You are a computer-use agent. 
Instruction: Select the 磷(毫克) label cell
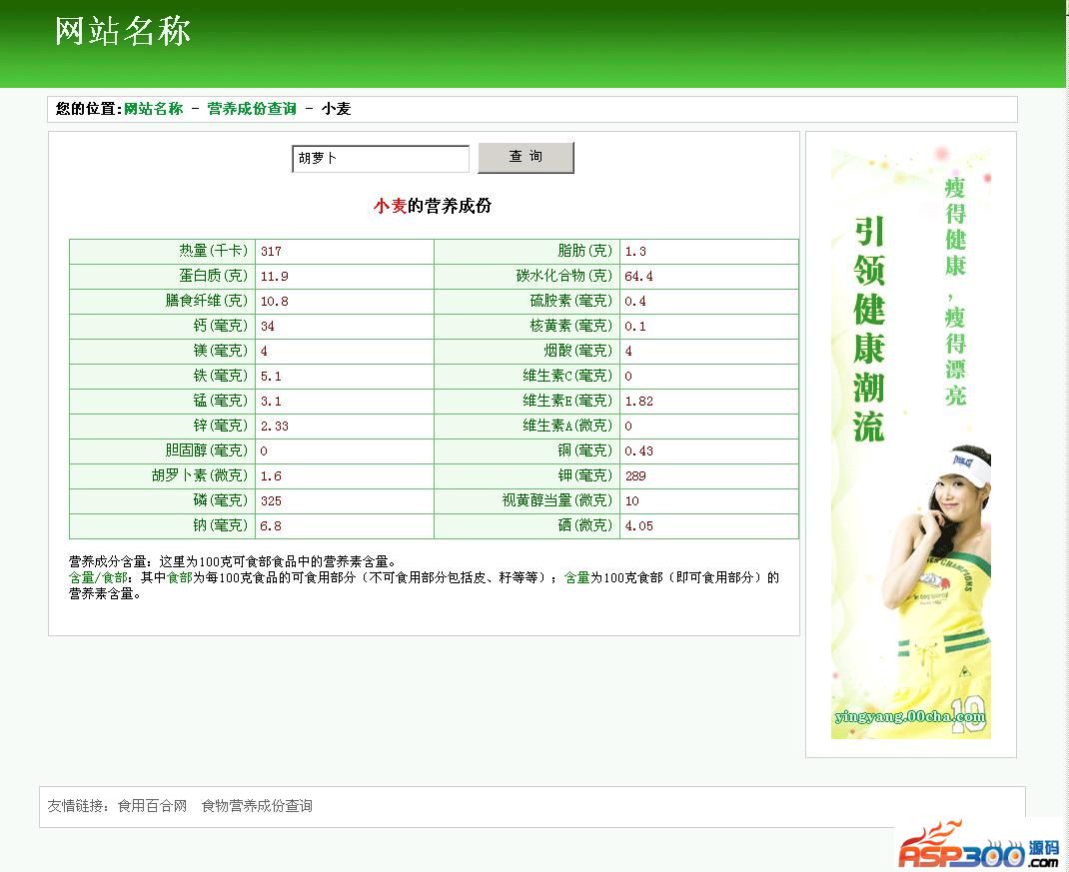click(x=162, y=501)
